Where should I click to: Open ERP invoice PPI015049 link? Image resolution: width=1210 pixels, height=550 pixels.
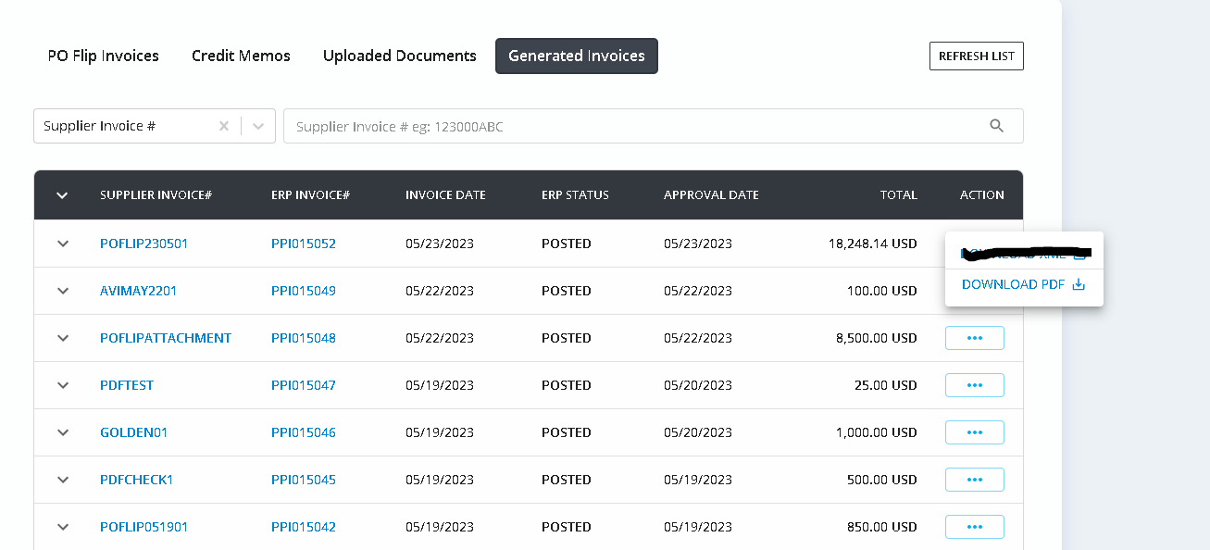pos(304,291)
